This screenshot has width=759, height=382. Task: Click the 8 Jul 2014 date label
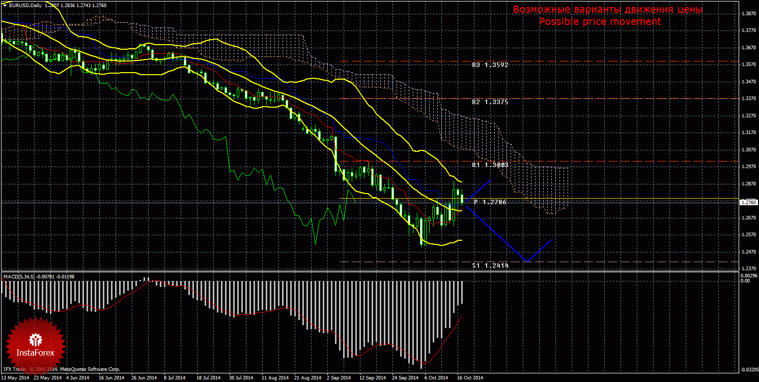[175, 378]
